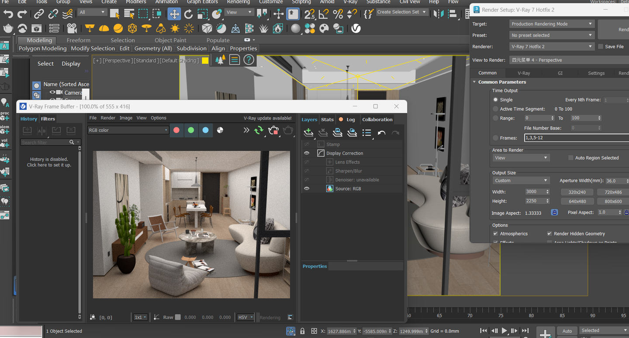Screen dimensions: 629x338
Task: Toggle the Percent Snap tool
Action: point(338,14)
